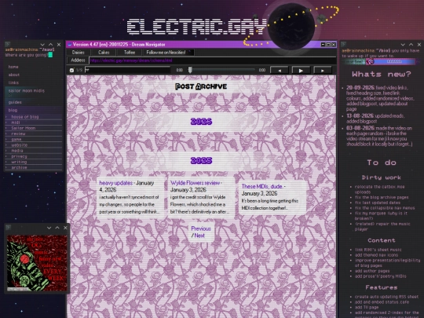The height and width of the screenshot is (318, 424).
Task: Go to home in navigation panel
Action: [x=13, y=67]
